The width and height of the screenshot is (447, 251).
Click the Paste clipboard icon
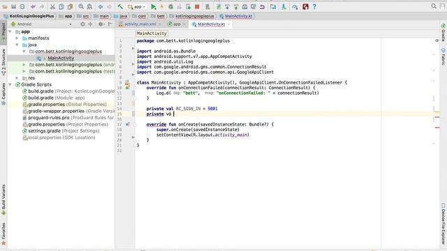tap(70, 6)
